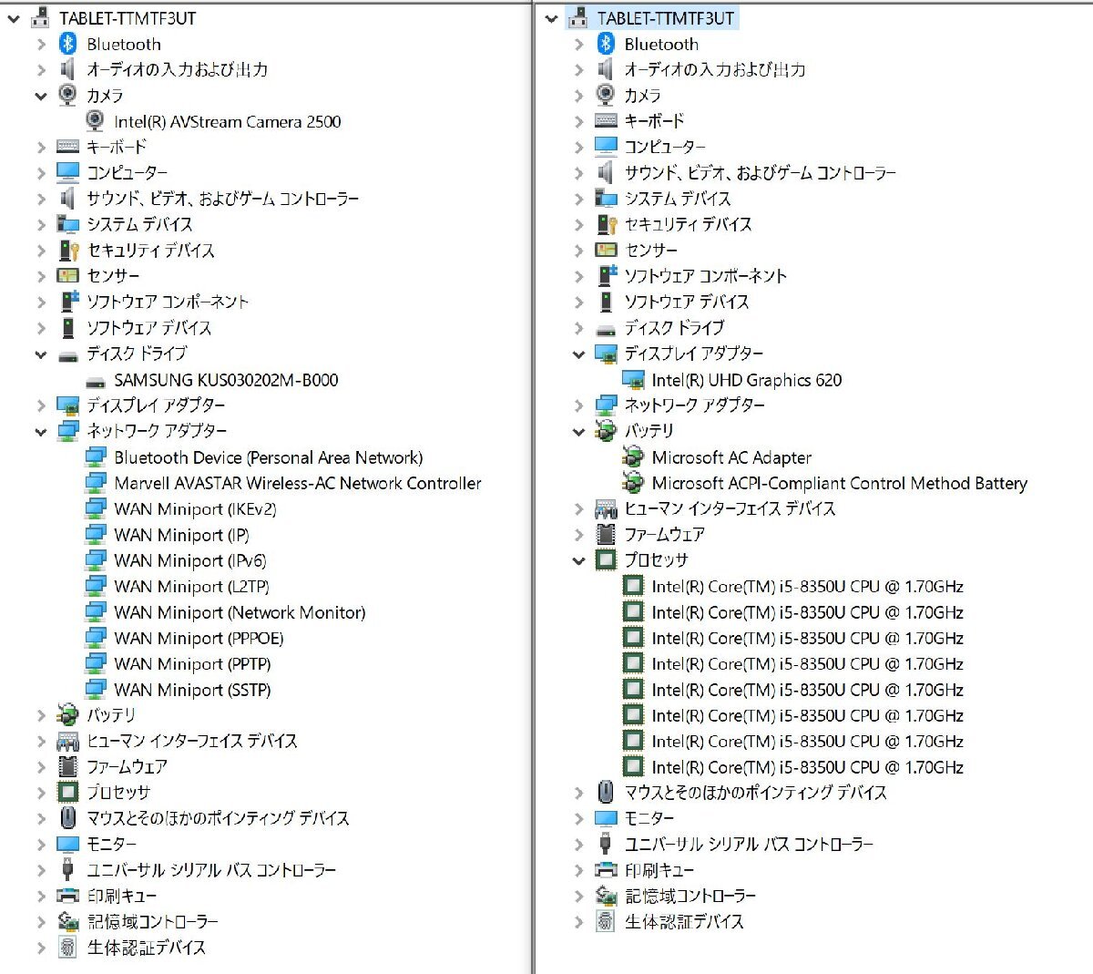This screenshot has width=1093, height=974.
Task: Select Intel(R) AVStream Camera 2500 entry
Action: pos(228,121)
